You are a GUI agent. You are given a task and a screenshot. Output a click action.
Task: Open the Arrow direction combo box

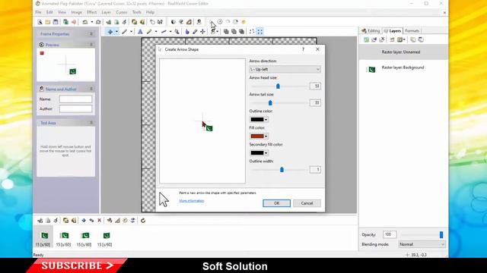click(285, 69)
